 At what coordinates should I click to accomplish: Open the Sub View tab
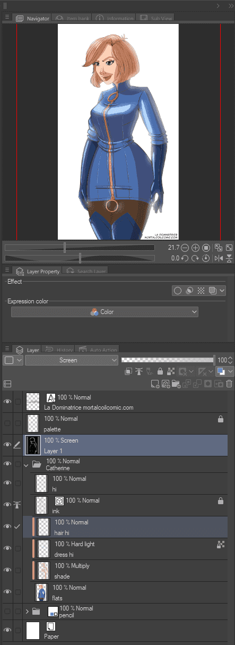[x=155, y=18]
